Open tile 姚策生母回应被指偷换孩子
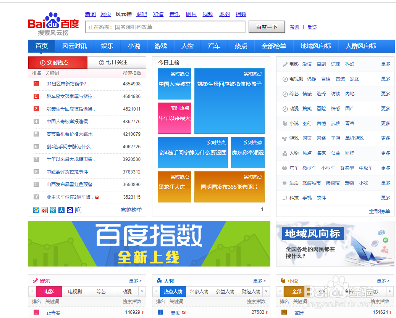The image size is (396, 318). point(230,101)
